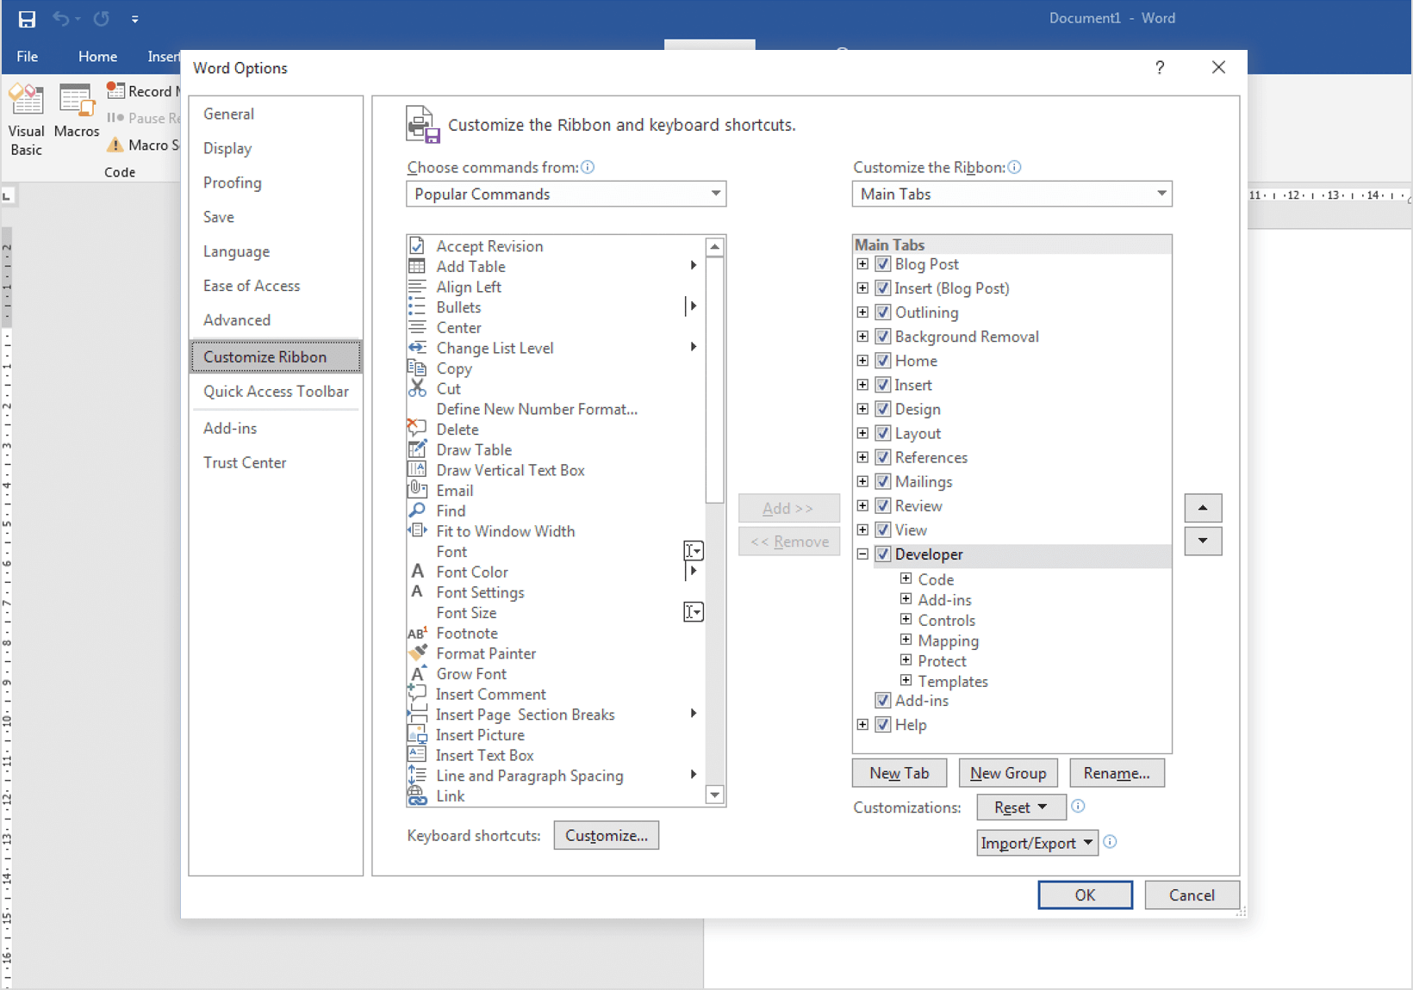Viewport: 1413px width, 990px height.
Task: Select the Draw Table pencil icon
Action: [417, 449]
